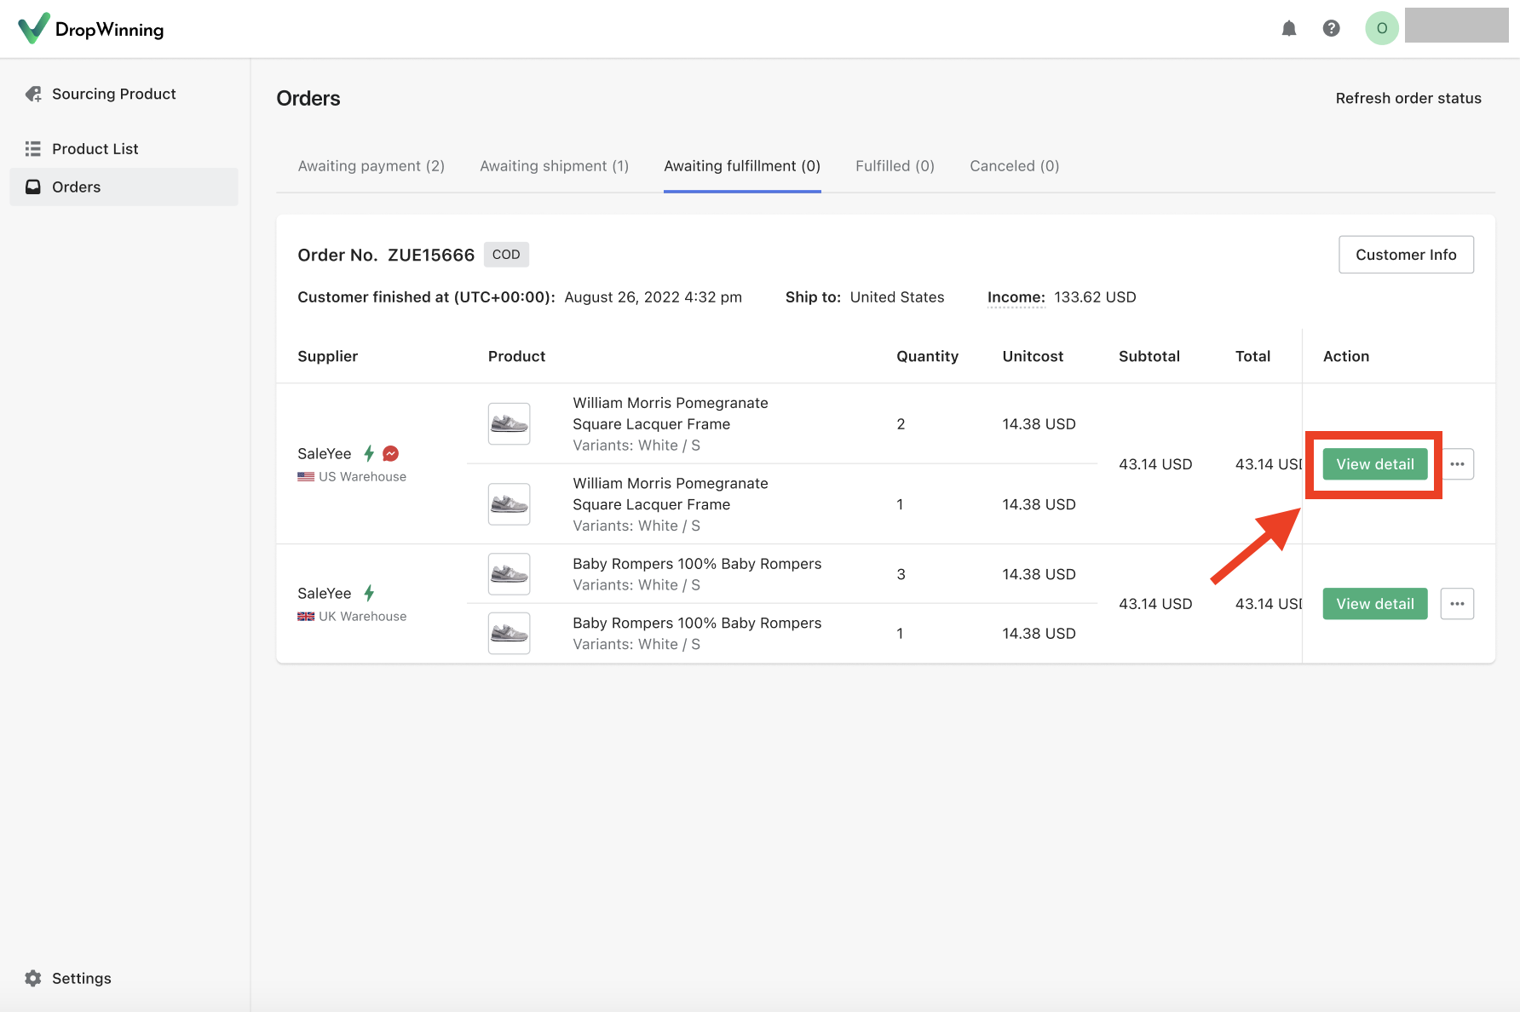The width and height of the screenshot is (1520, 1012).
Task: Select the Awaiting fulfillment tab
Action: click(x=742, y=166)
